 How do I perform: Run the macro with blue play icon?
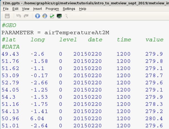click(x=38, y=16)
